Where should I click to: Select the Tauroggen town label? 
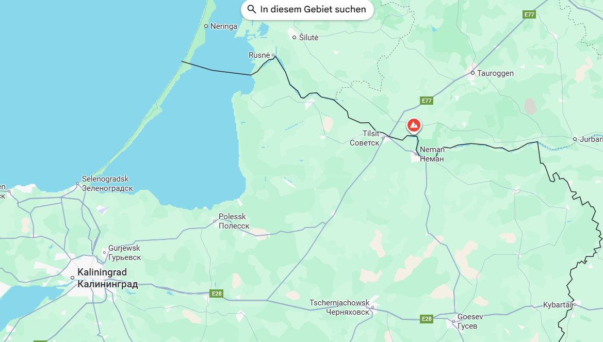(495, 73)
